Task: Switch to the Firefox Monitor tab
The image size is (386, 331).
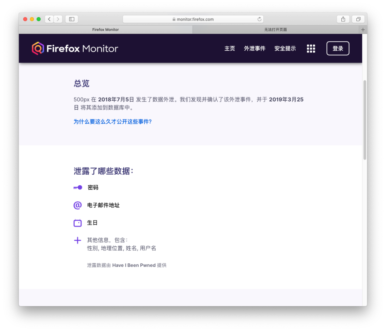Action: (105, 30)
